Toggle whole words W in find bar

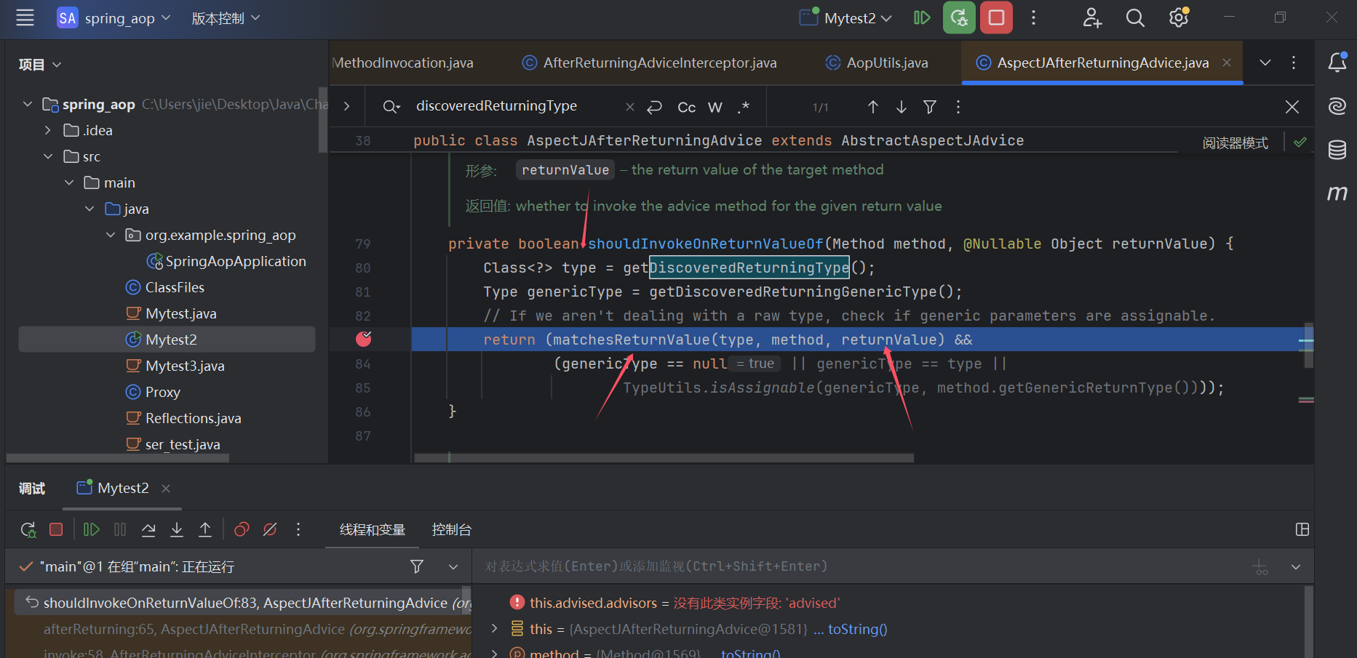pyautogui.click(x=715, y=107)
